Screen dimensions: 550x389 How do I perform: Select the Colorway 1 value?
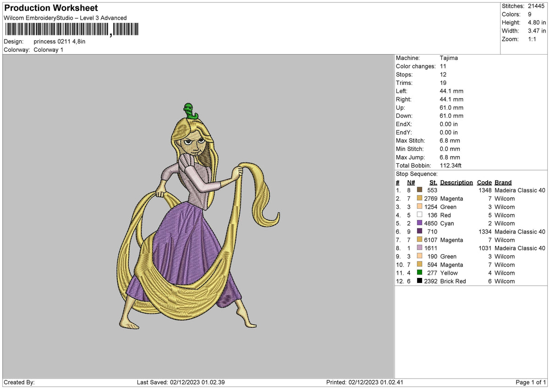click(49, 50)
